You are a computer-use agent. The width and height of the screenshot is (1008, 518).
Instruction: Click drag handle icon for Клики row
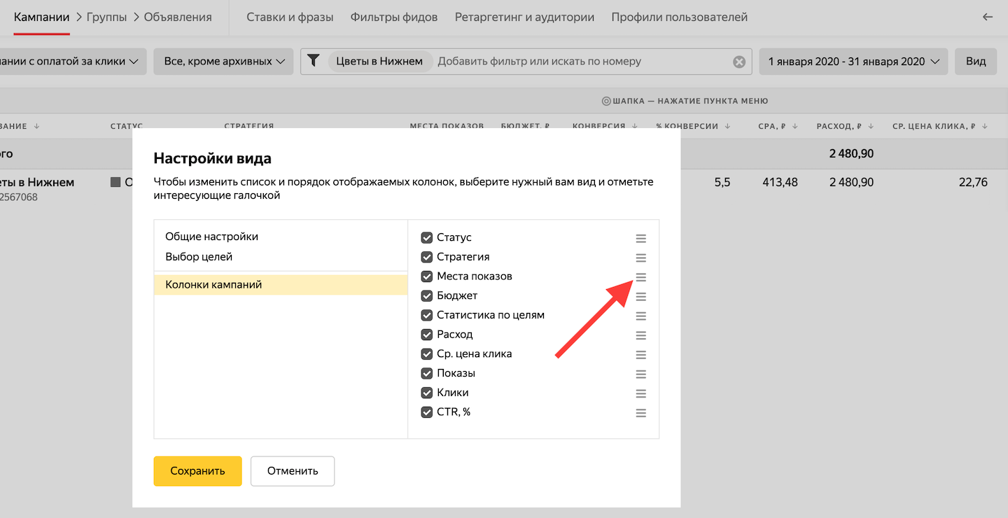640,393
